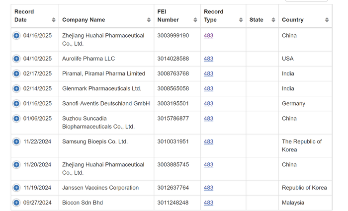348x211 pixels.
Task: Click plus icon for Glenmark Pharmaceuticals row
Action: 16,88
